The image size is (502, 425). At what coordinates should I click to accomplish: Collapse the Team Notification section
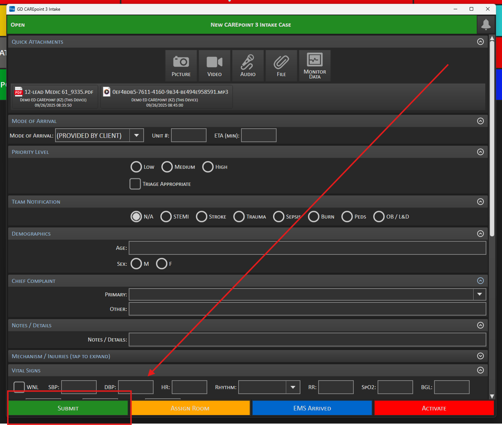[x=480, y=201]
